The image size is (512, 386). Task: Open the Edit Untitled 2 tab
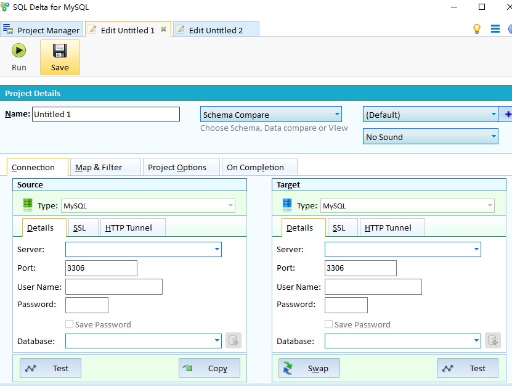[x=216, y=30]
